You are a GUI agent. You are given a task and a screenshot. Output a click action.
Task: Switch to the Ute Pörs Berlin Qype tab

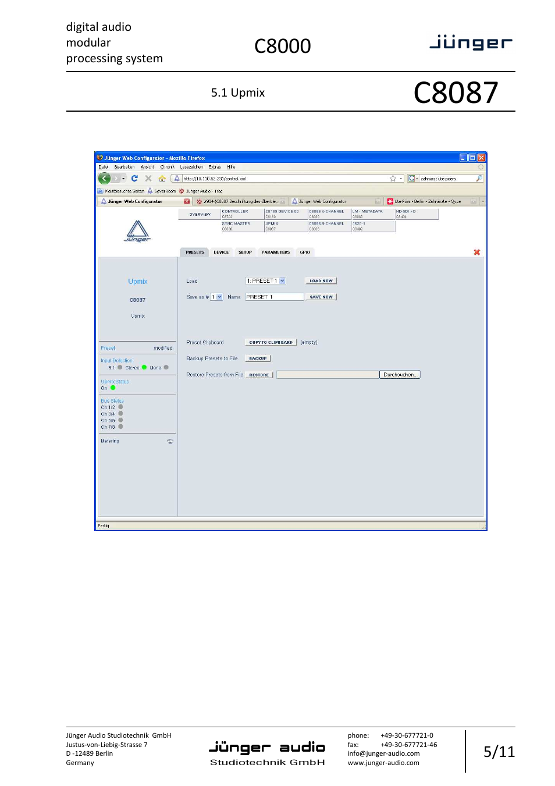431,202
